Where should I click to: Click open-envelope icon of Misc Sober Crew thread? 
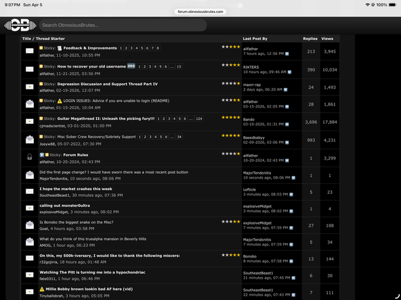click(29, 139)
